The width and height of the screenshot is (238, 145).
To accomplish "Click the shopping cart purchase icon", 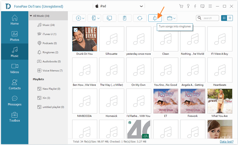I will [181, 6].
